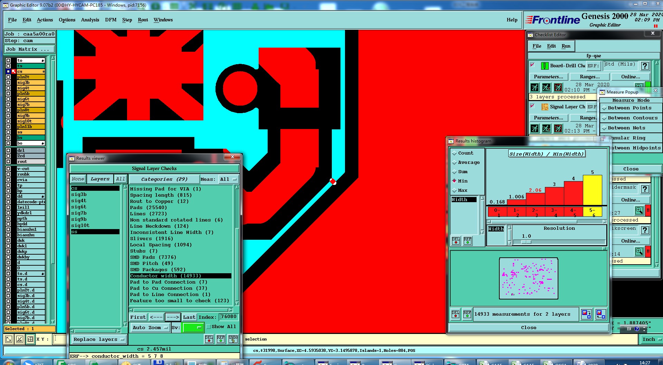Open the Meas: All dropdown
The image size is (663, 365).
(228, 179)
